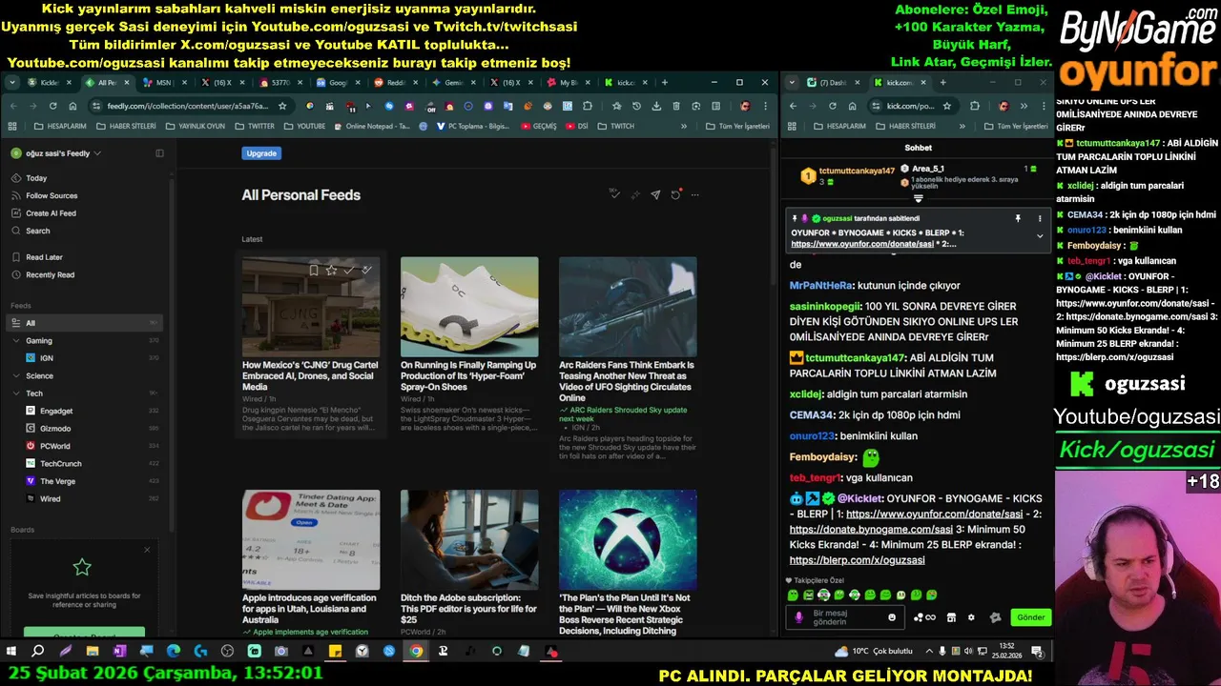Image resolution: width=1221 pixels, height=686 pixels.
Task: Open the YAYINLIK OYUN bookmark folder
Action: coord(195,126)
